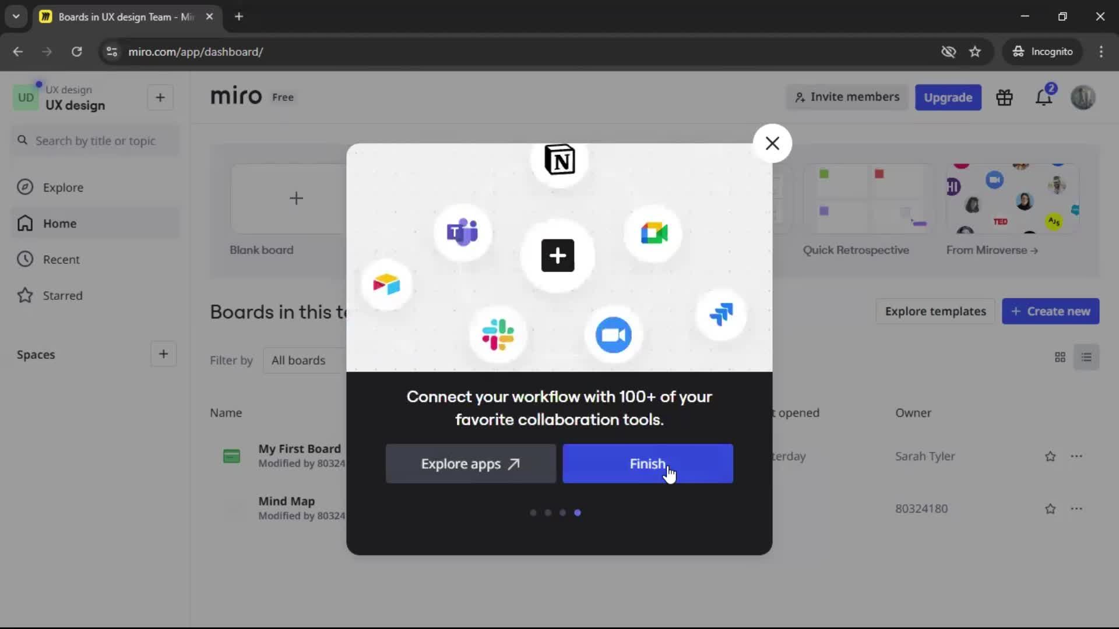
Task: Click the Jira integration icon
Action: click(721, 314)
